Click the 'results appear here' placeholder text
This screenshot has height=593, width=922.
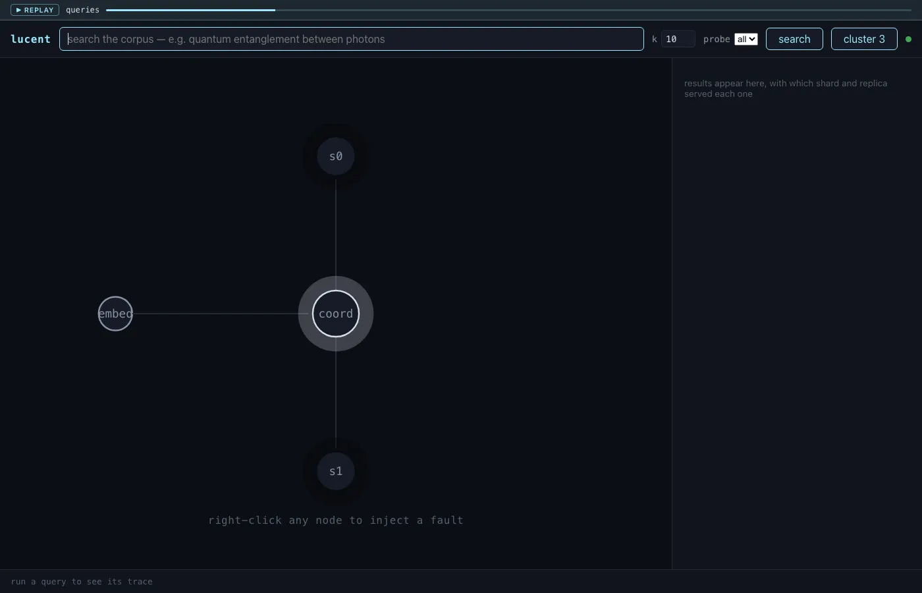pos(786,88)
